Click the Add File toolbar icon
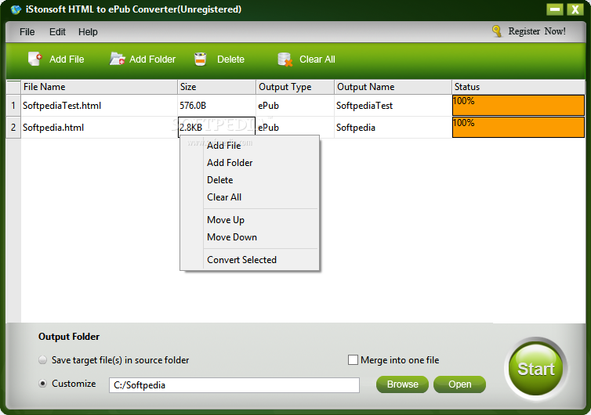This screenshot has height=415, width=591. (34, 60)
